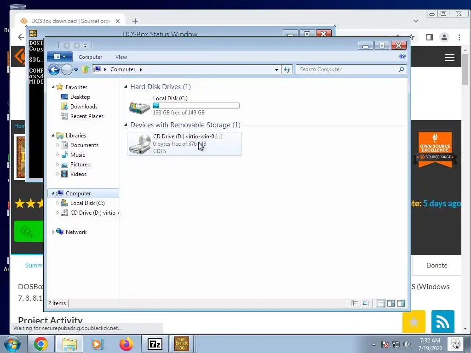Click Computer in the address breadcrumb

123,69
